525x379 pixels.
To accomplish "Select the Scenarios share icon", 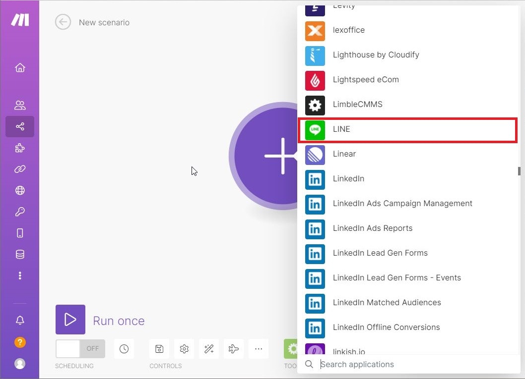I will [x=20, y=126].
